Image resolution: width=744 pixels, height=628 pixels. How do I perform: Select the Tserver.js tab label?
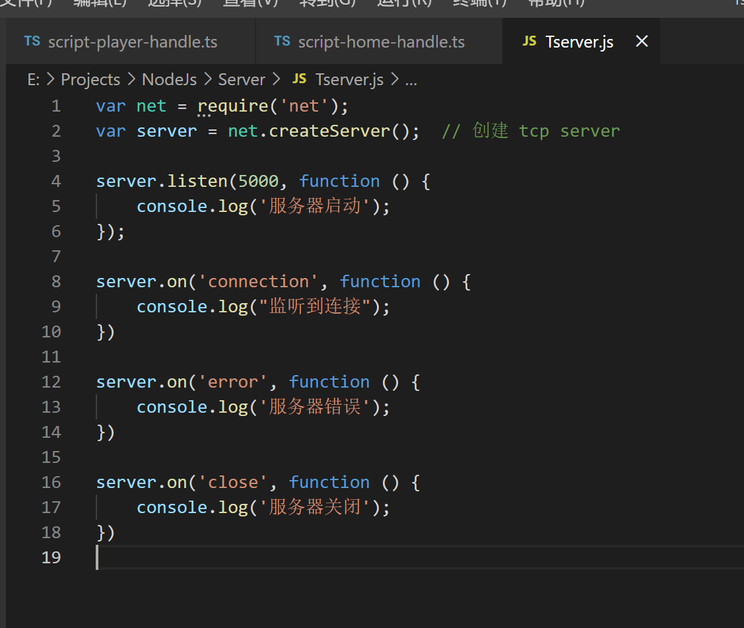[x=579, y=42]
